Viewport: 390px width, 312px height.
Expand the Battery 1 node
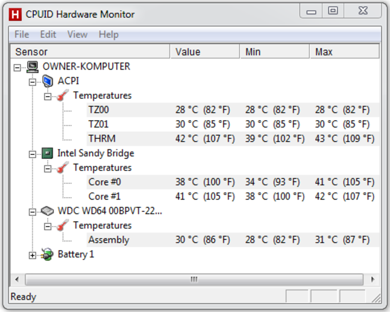click(x=32, y=255)
